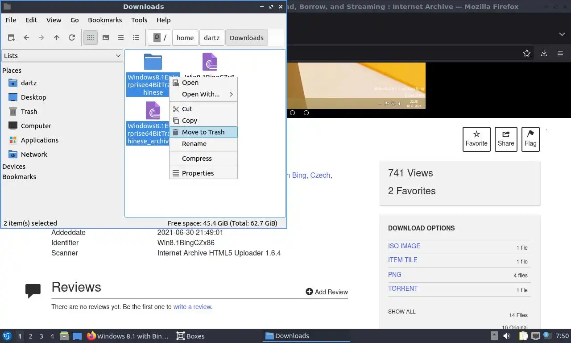
Task: Choose Compress in the context menu
Action: (203, 159)
